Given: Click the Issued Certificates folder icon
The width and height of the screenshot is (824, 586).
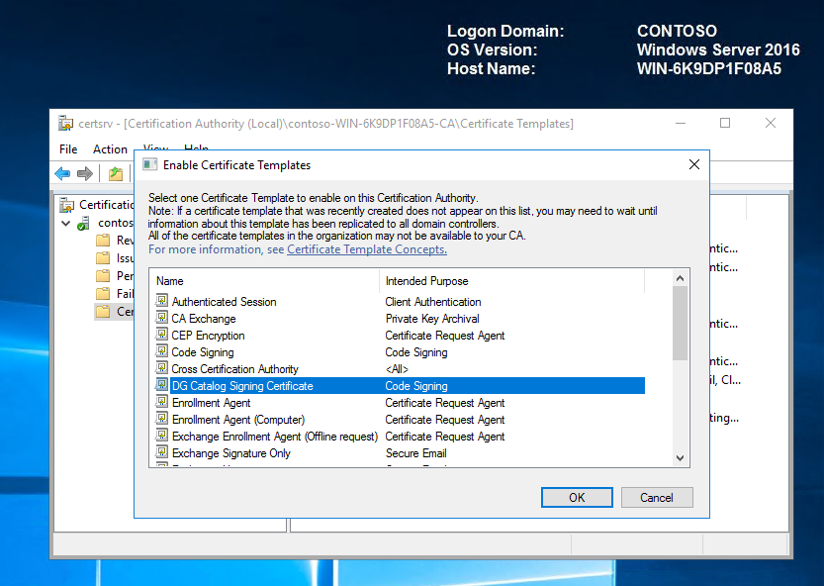Looking at the screenshot, I should 103,258.
